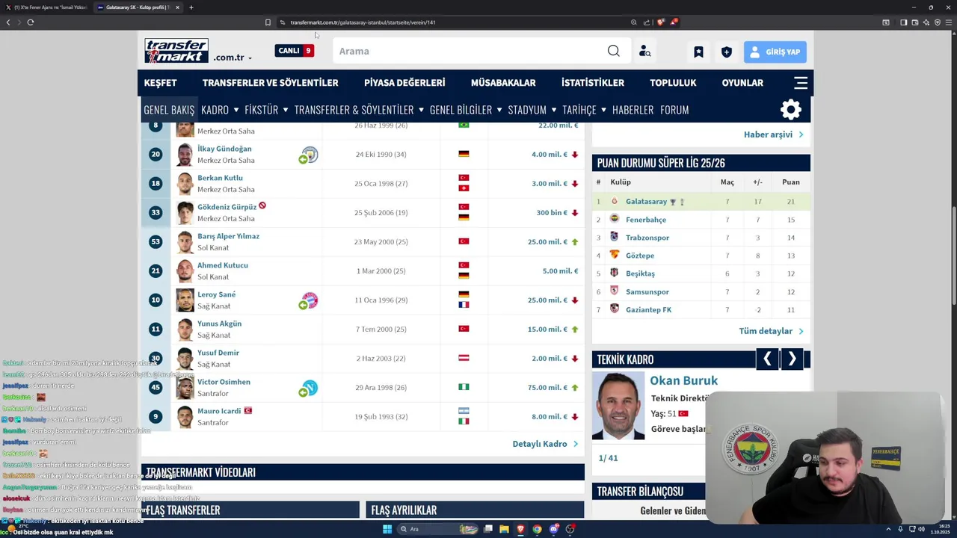Expand the GENEL BİLGİLER dropdown
Image resolution: width=957 pixels, height=538 pixels.
499,110
